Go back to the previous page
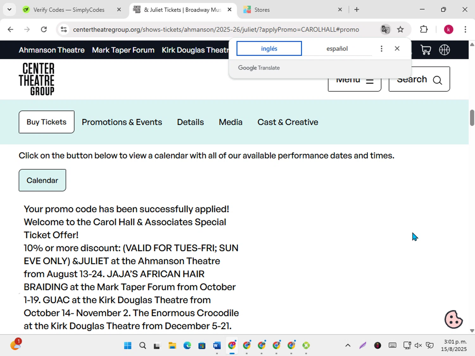This screenshot has width=475, height=356. (10, 29)
